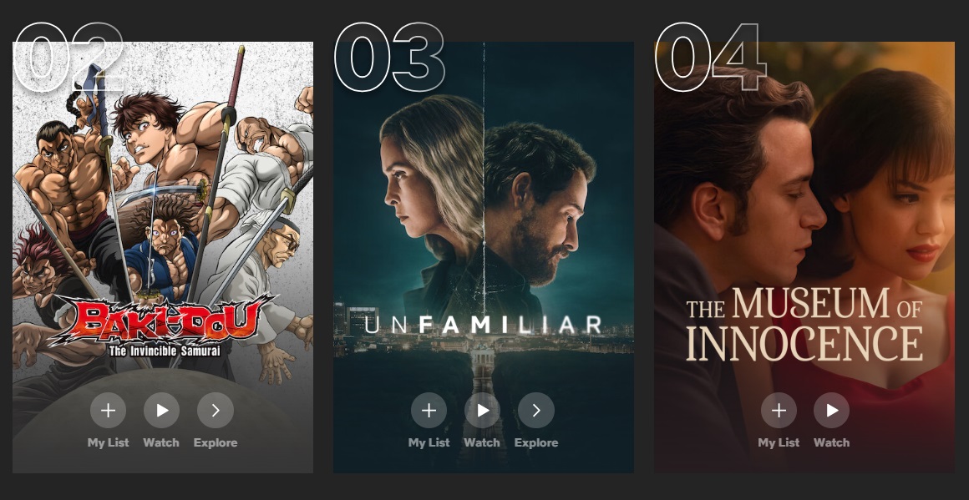Open Explore arrow for Baki-Dou
Screen dimensions: 969x500
coord(215,411)
